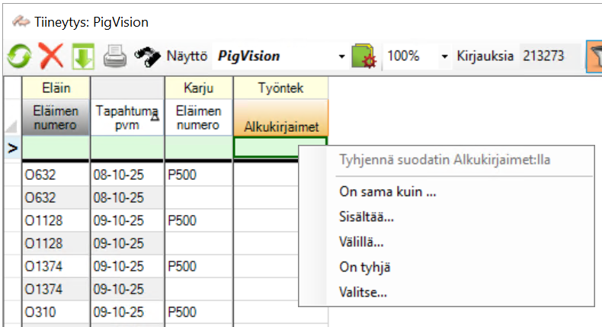The width and height of the screenshot is (602, 327).
Task: Click the Työntek group header
Action: (280, 88)
